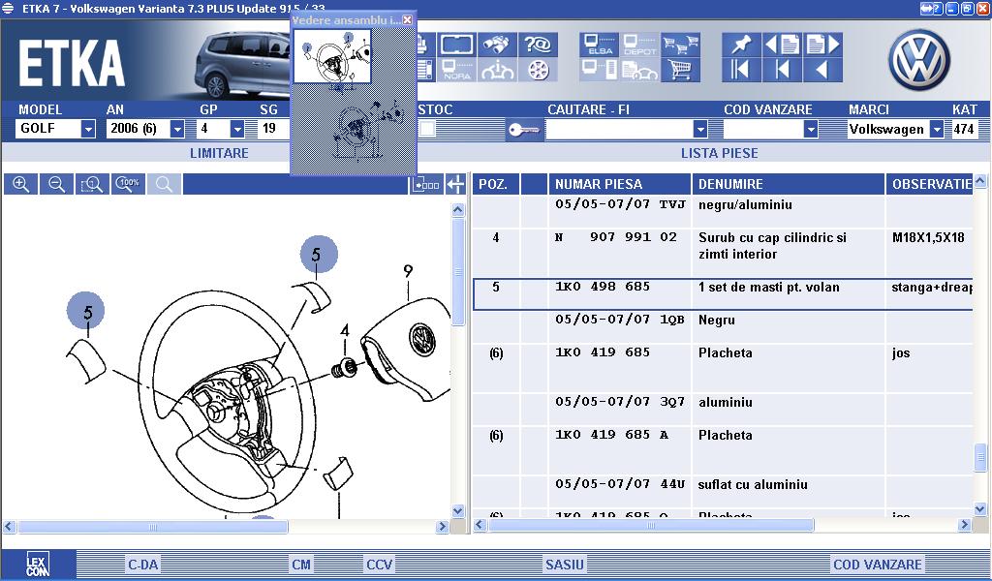The width and height of the screenshot is (992, 581).
Task: Reset illustration zoom to 100%
Action: point(128,184)
